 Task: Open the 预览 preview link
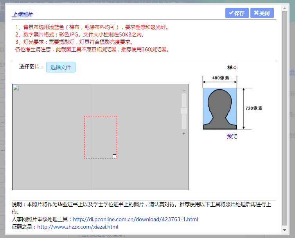(232, 136)
